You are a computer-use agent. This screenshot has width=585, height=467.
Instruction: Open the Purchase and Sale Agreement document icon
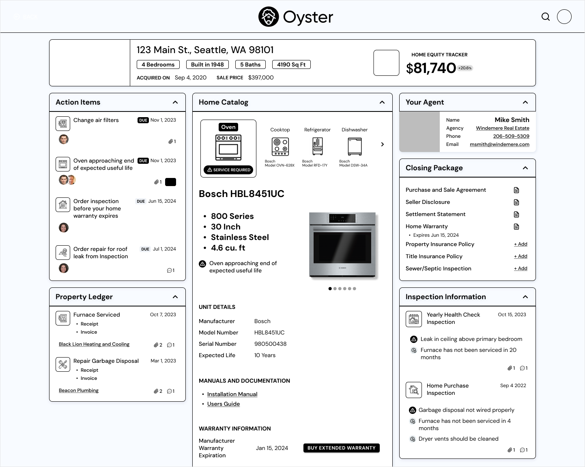pos(516,190)
